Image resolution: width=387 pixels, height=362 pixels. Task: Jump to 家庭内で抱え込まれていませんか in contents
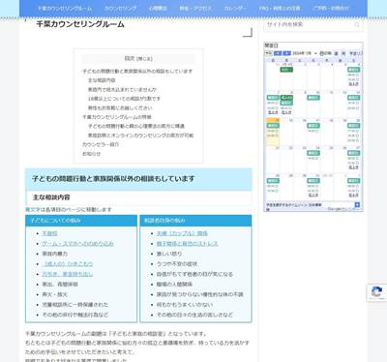(x=122, y=89)
